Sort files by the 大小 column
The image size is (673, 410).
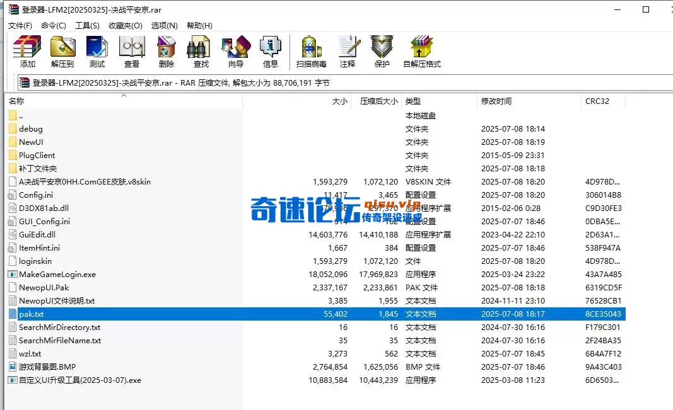coord(339,101)
